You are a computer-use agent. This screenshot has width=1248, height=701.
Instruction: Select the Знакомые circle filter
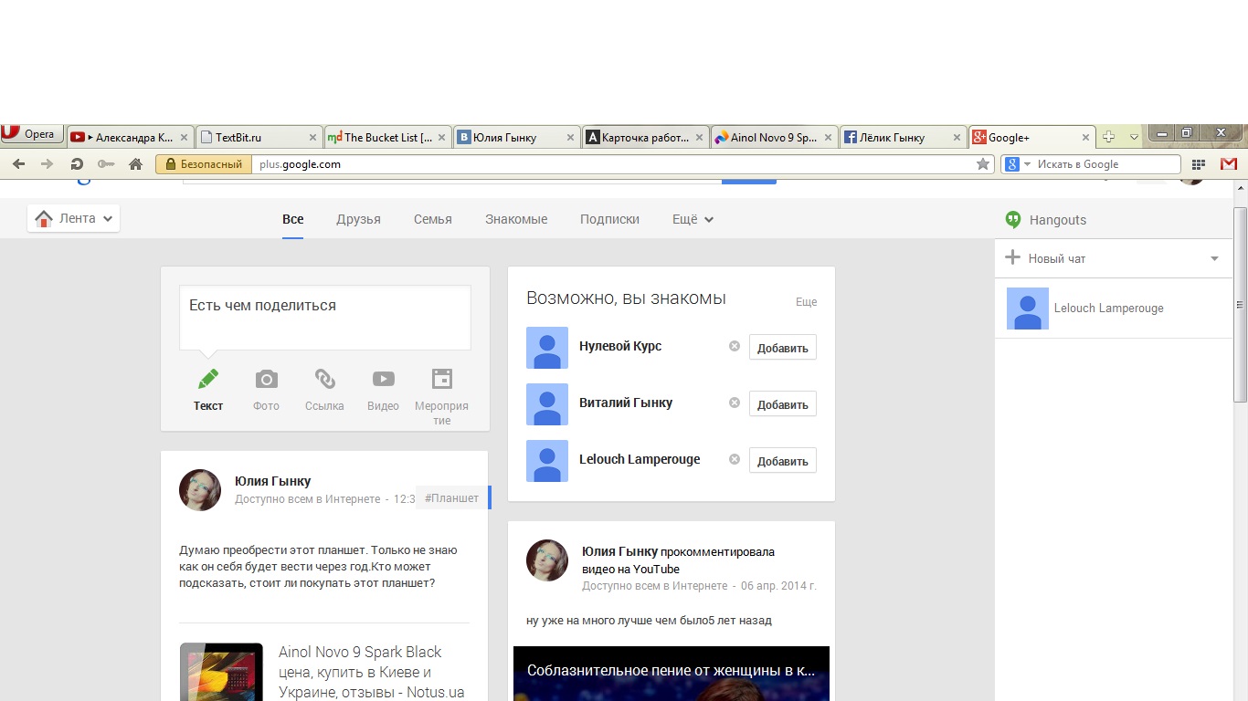tap(516, 219)
